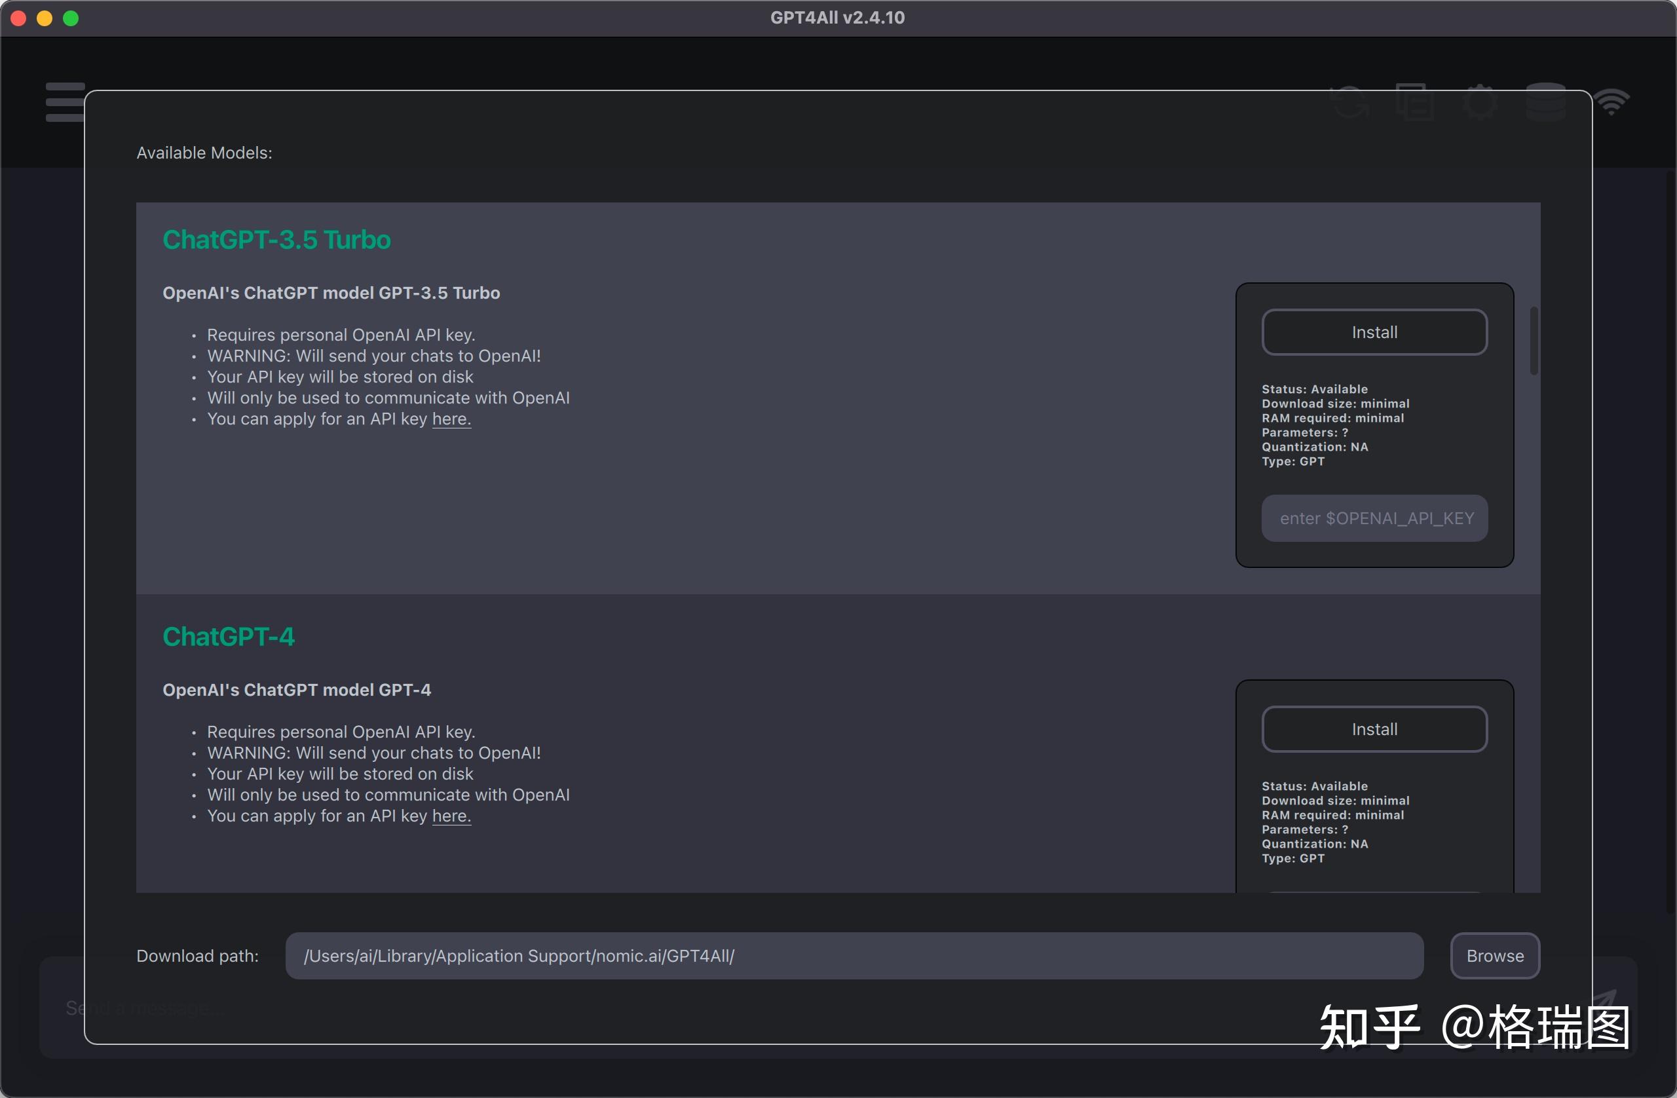Click the wifi network status icon
1677x1098 pixels.
[1611, 102]
